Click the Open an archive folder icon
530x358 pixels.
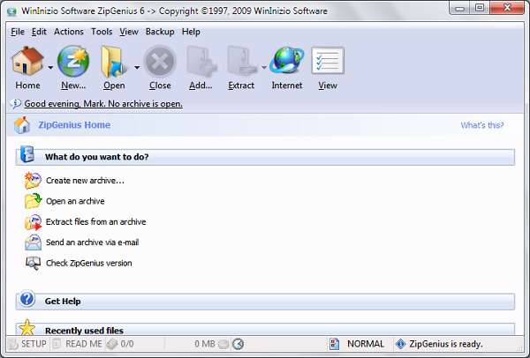[x=34, y=201]
